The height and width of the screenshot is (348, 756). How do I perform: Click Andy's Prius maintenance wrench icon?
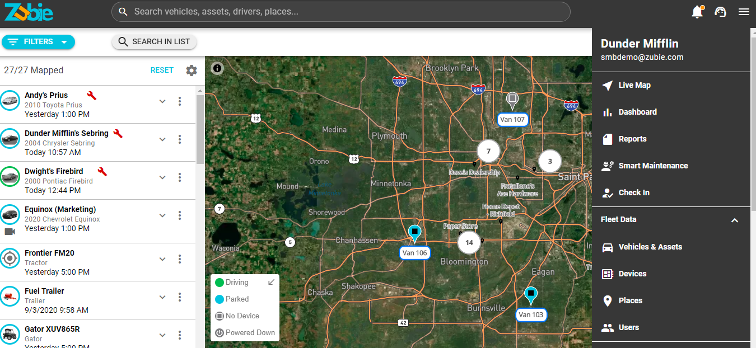(92, 95)
